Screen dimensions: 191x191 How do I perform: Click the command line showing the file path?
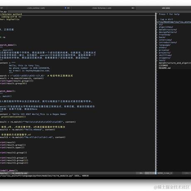(44, 176)
